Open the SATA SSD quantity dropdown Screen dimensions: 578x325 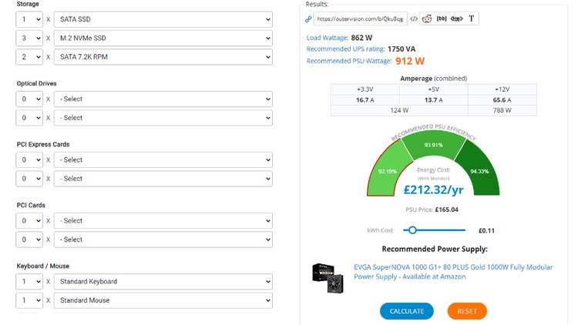coord(29,19)
